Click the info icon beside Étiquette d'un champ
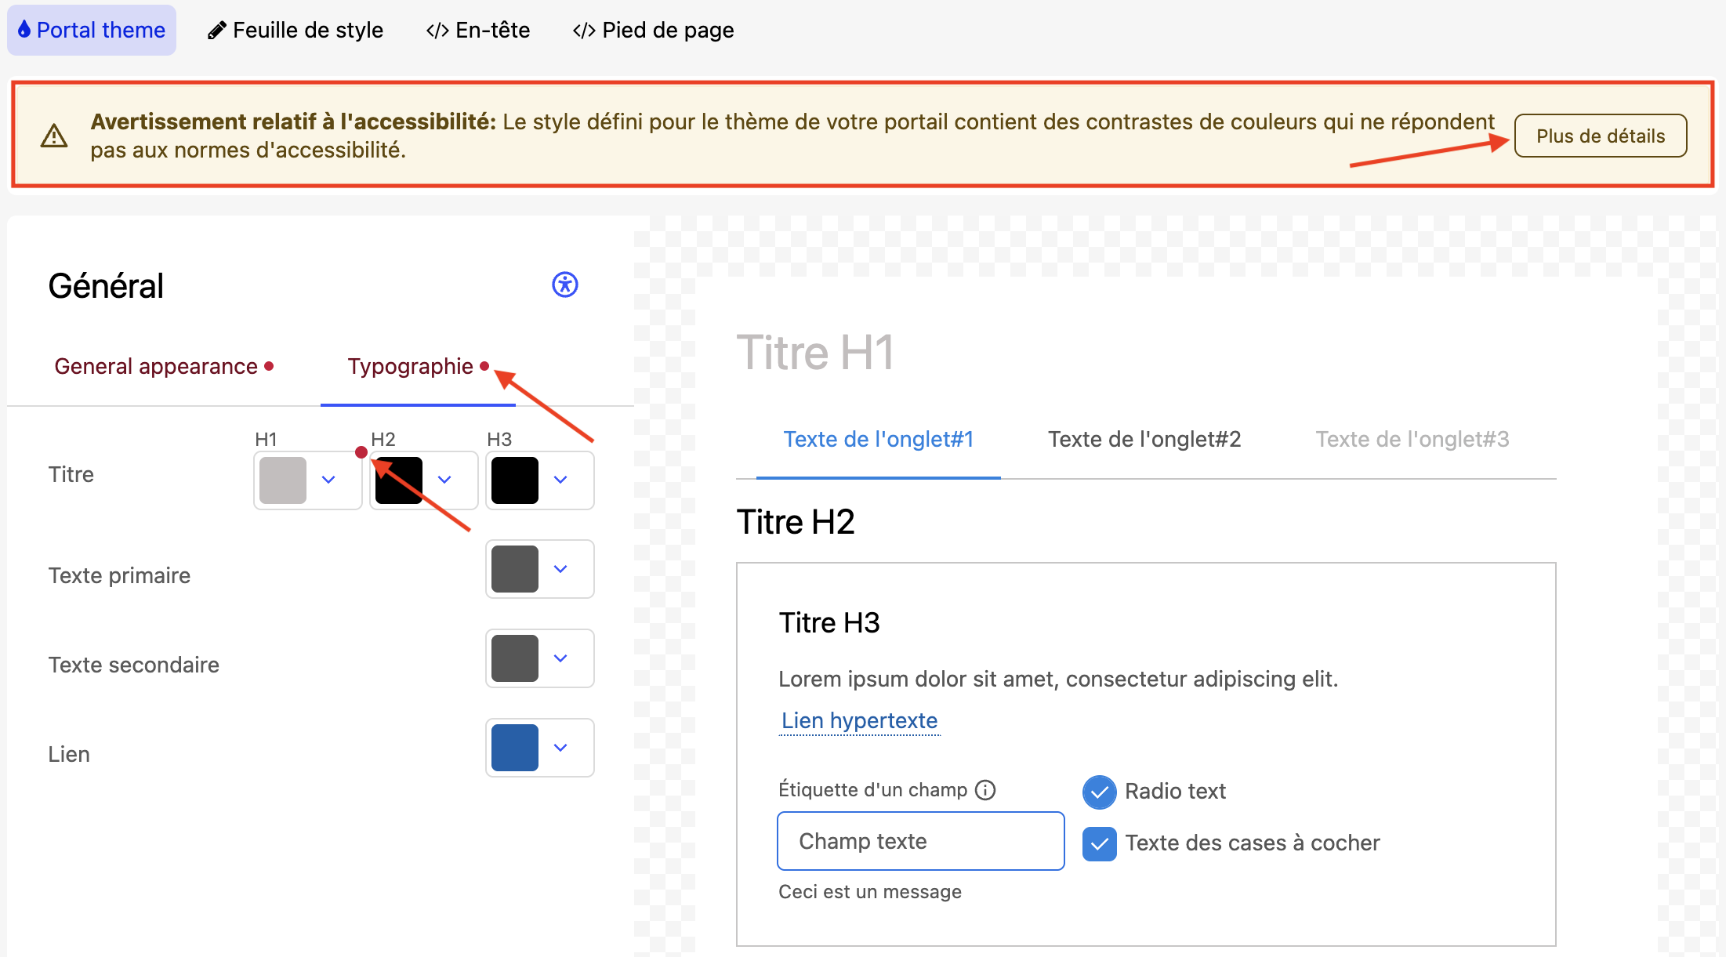 click(985, 790)
